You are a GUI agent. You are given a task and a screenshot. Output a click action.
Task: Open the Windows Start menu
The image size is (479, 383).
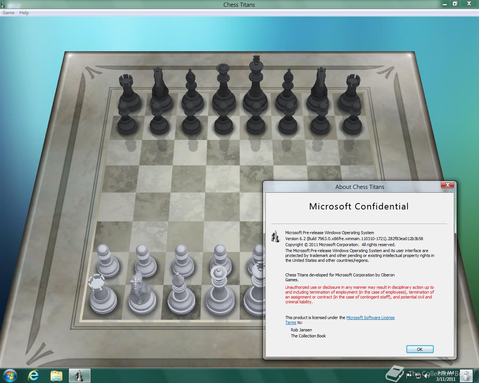pos(10,375)
